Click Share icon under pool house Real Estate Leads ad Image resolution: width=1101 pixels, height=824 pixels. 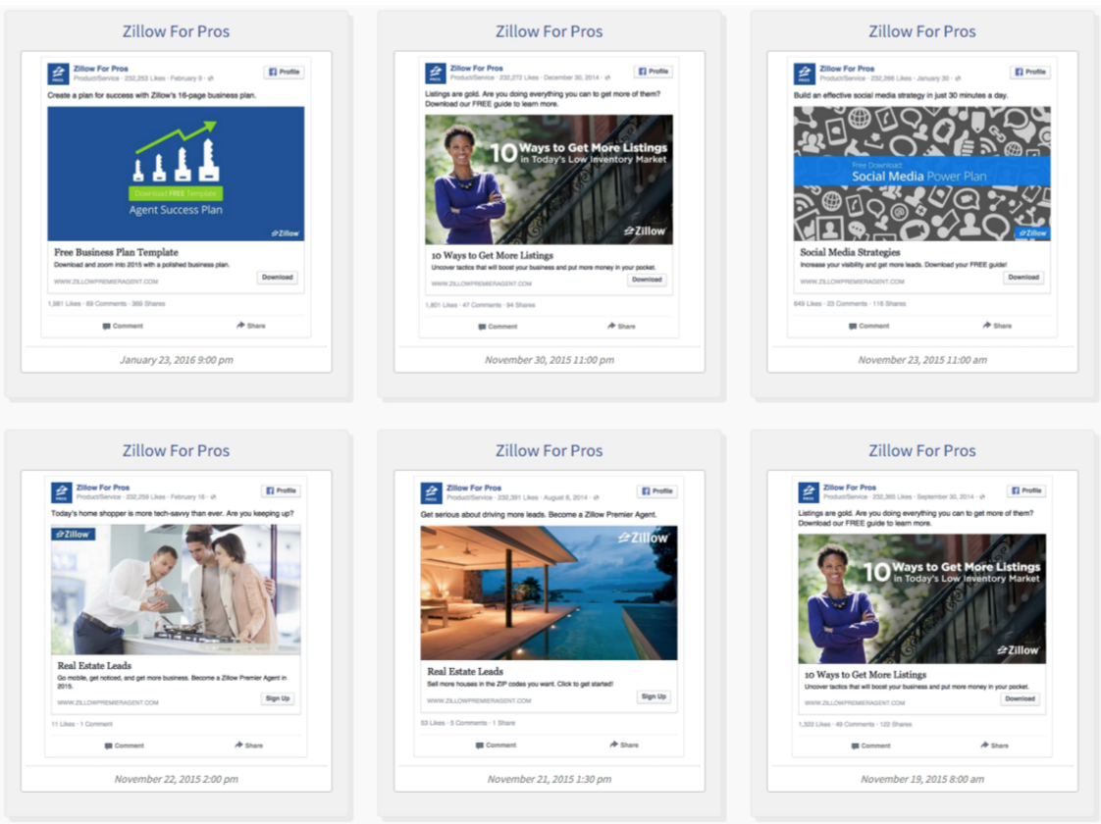(x=613, y=745)
